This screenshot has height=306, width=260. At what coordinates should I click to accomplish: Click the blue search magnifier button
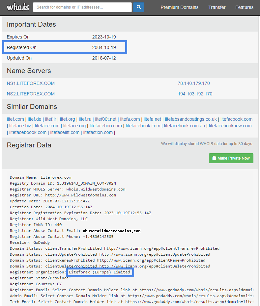point(139,7)
